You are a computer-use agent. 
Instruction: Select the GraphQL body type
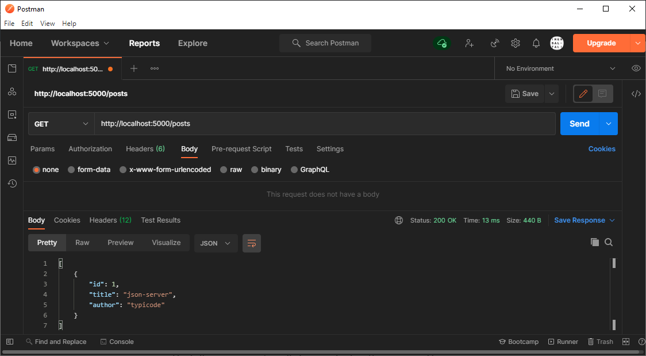pyautogui.click(x=315, y=169)
